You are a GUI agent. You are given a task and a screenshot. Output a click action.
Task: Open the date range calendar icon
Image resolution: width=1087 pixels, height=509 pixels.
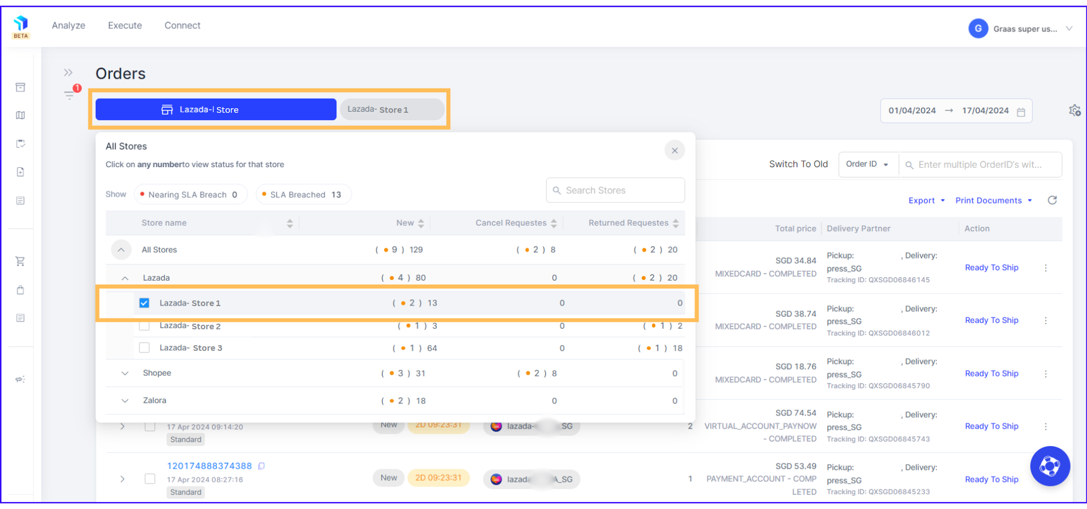click(1021, 112)
